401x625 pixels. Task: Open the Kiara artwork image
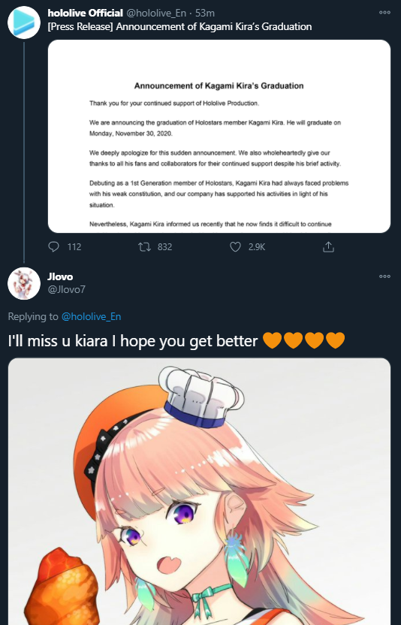(x=199, y=491)
